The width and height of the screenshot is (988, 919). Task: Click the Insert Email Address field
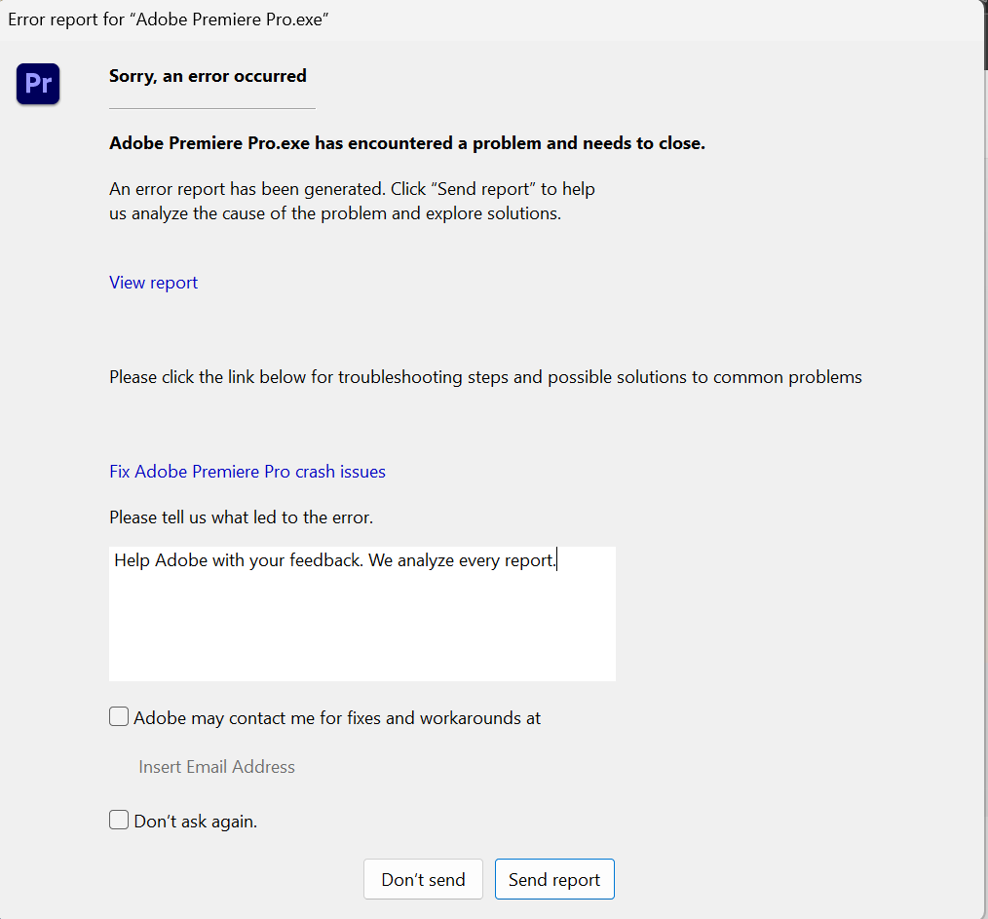pos(216,767)
